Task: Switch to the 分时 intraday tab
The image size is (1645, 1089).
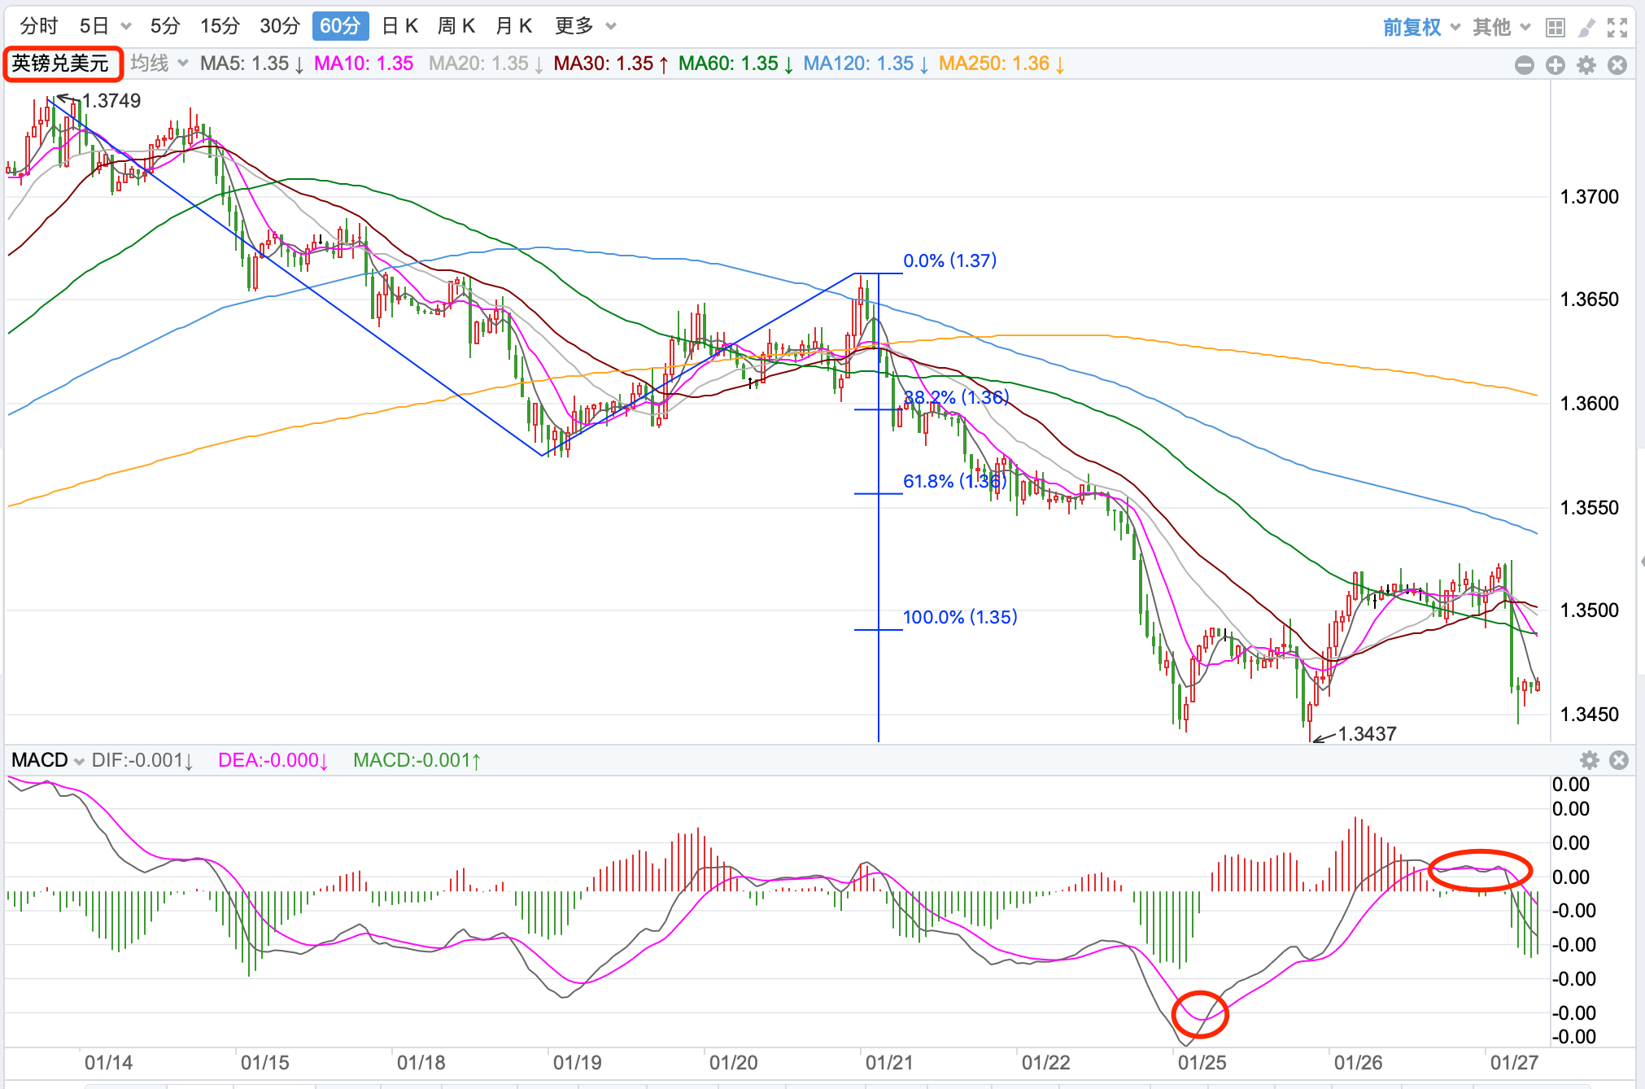Action: click(39, 27)
